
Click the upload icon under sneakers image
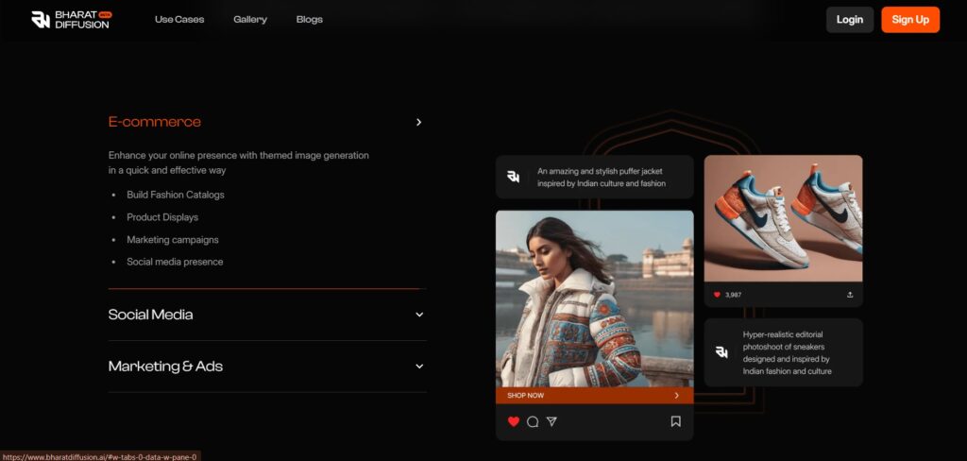click(850, 295)
